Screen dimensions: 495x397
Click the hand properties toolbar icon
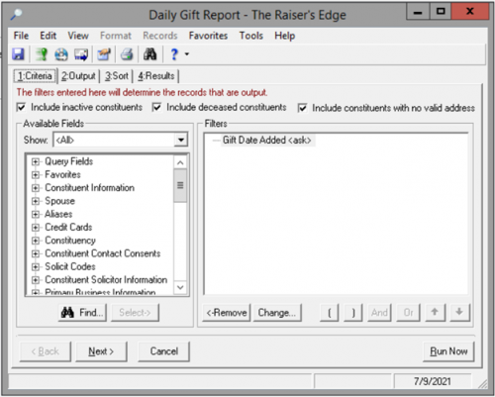pos(104,54)
